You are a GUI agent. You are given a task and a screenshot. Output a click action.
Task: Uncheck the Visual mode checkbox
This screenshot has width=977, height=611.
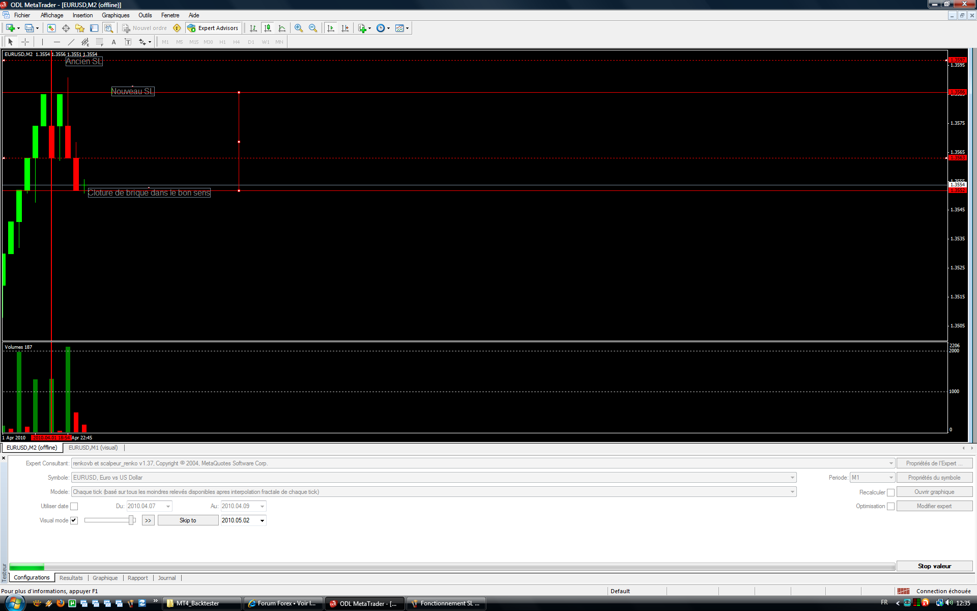tap(74, 520)
